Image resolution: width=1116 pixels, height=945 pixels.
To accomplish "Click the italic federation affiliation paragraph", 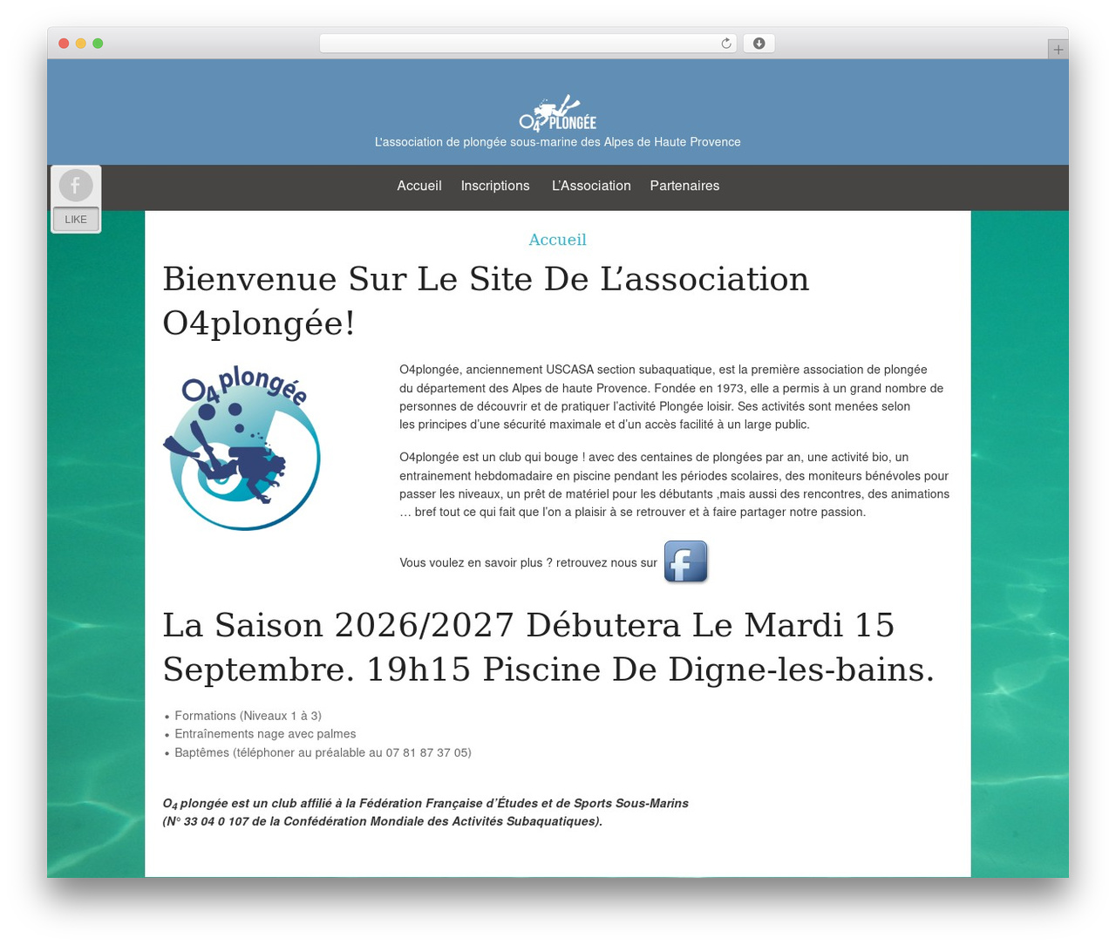I will point(425,812).
